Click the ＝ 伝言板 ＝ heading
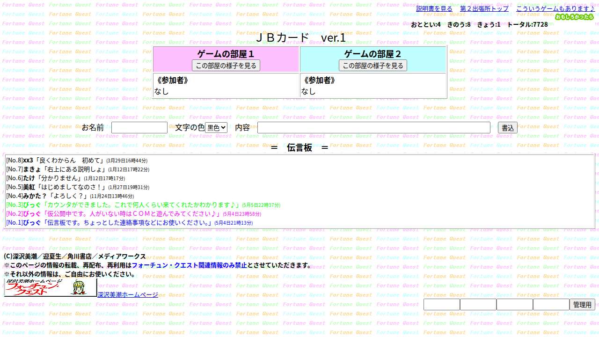This screenshot has width=599, height=337. coord(299,147)
